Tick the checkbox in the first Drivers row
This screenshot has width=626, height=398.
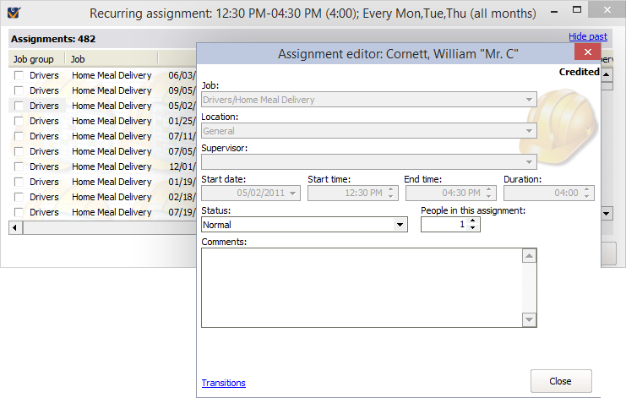19,75
